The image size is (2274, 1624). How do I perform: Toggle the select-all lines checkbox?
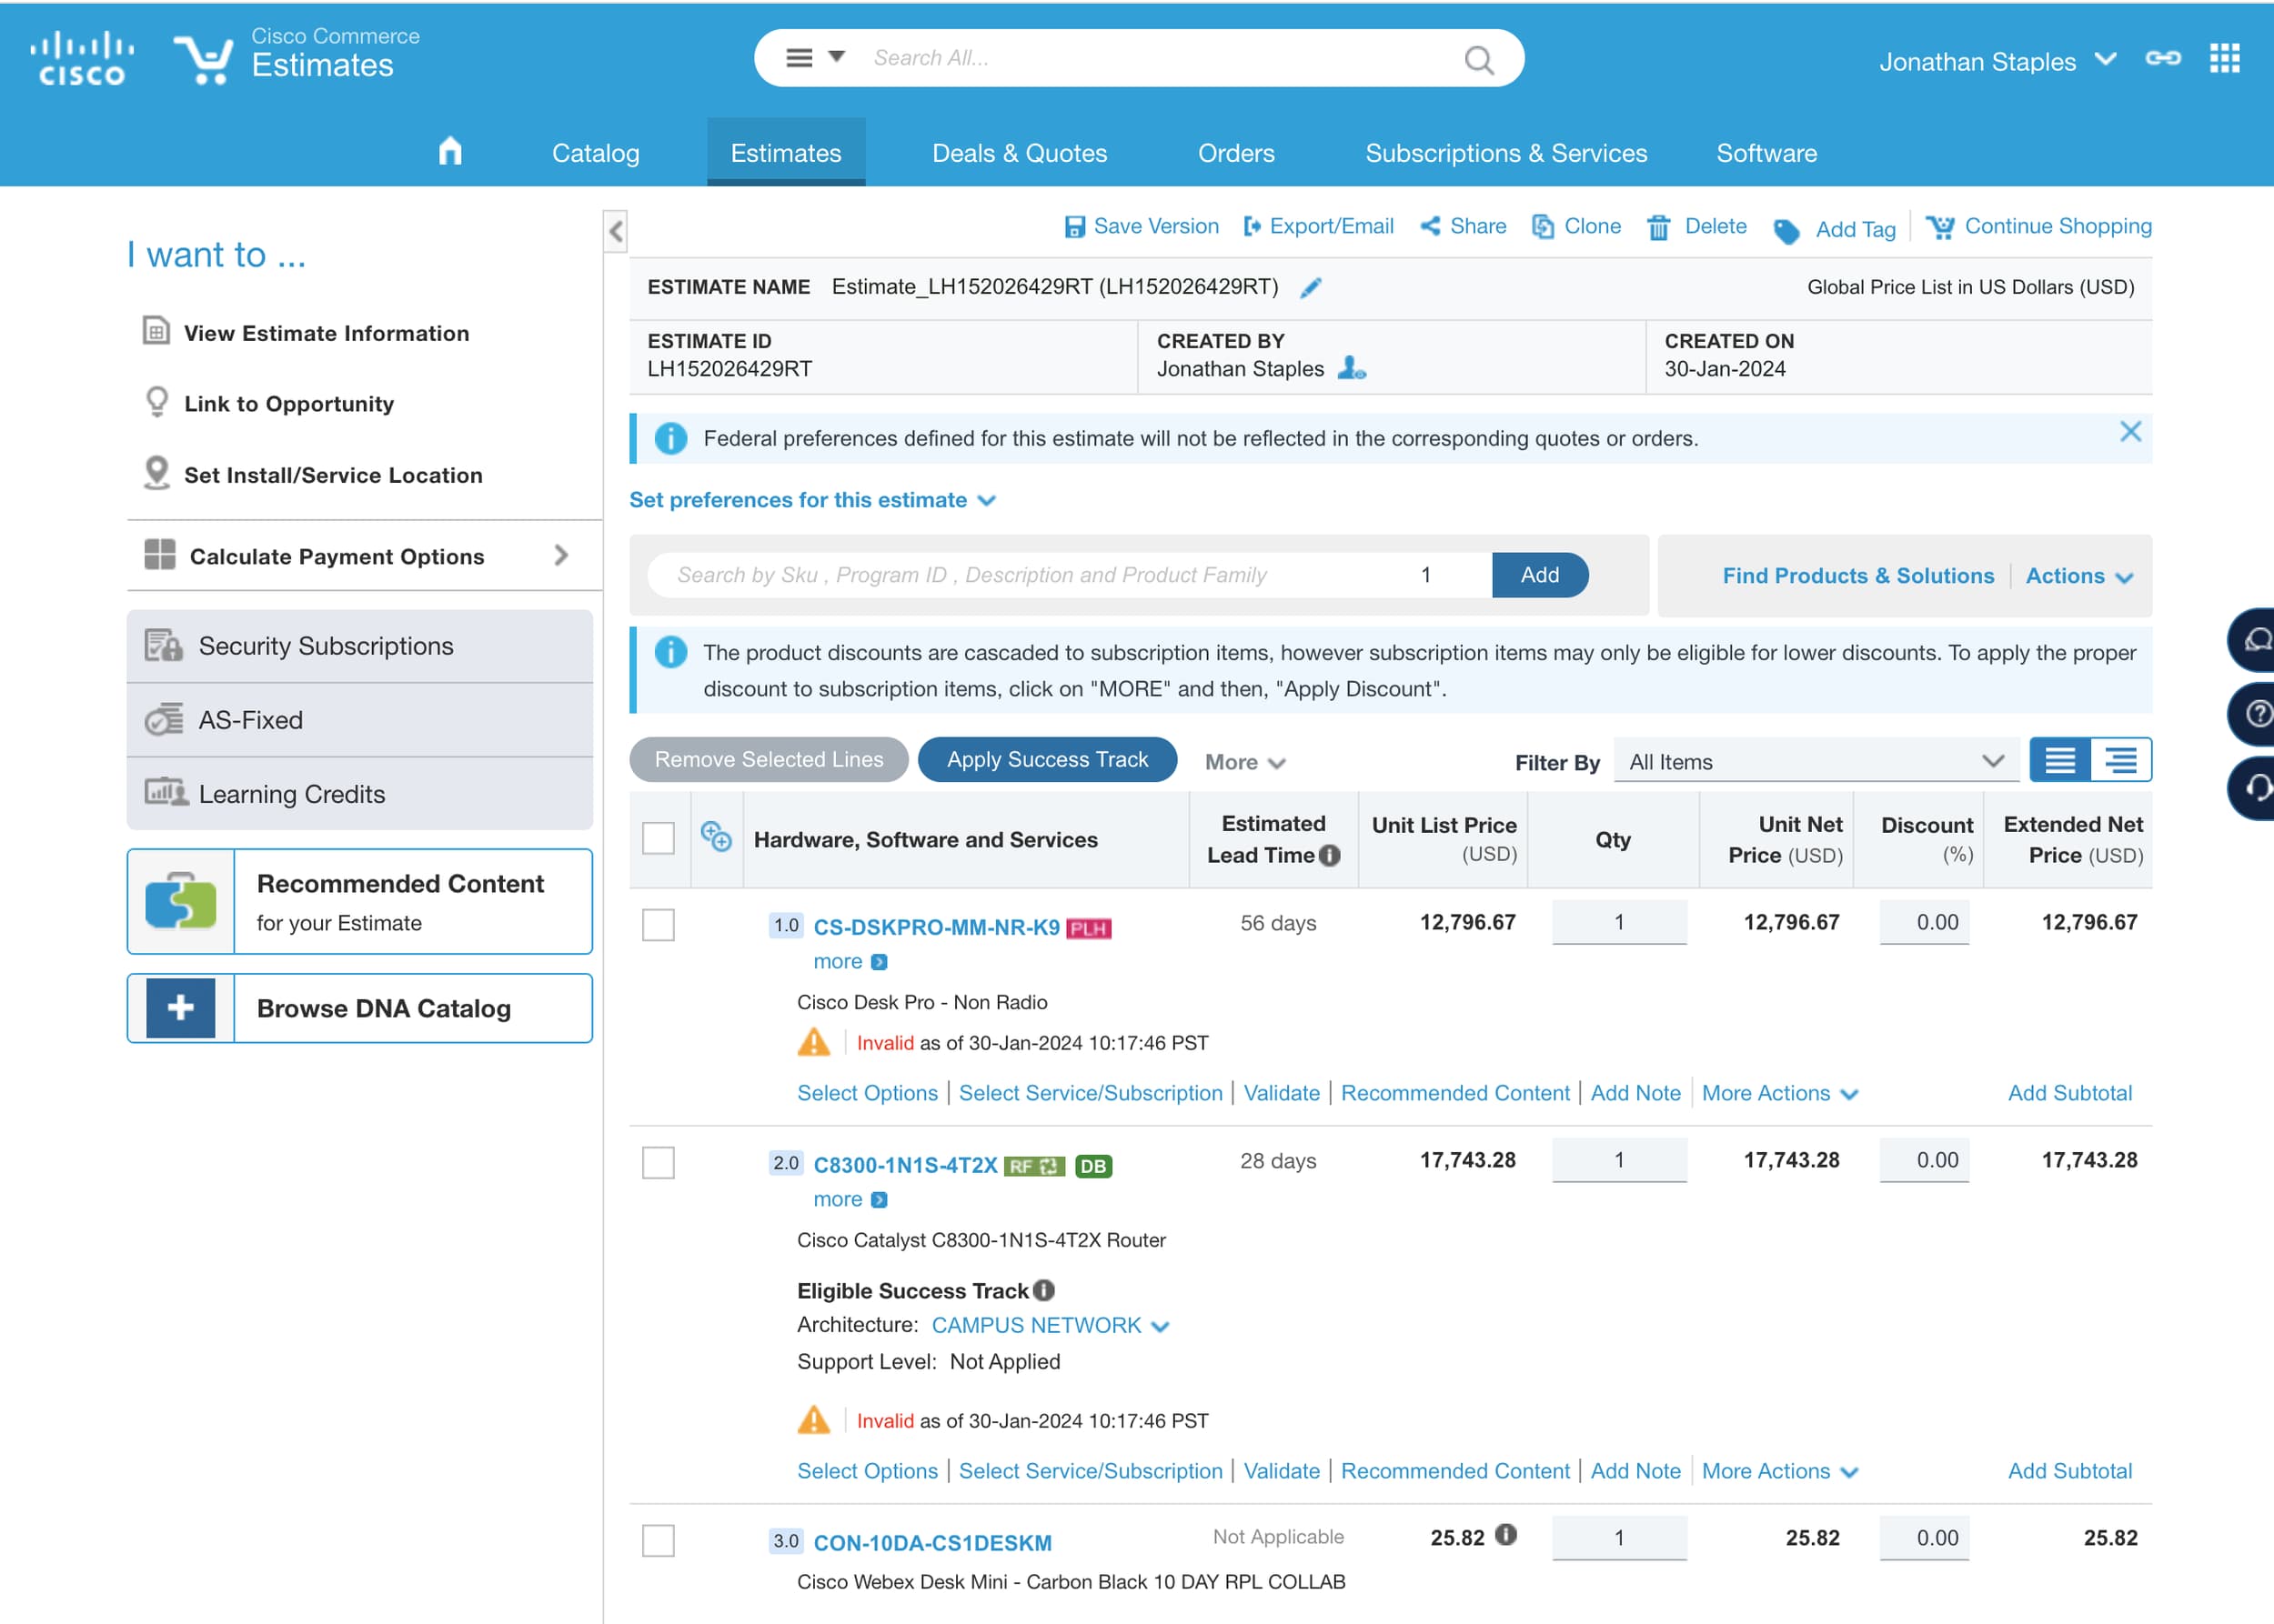(x=659, y=838)
